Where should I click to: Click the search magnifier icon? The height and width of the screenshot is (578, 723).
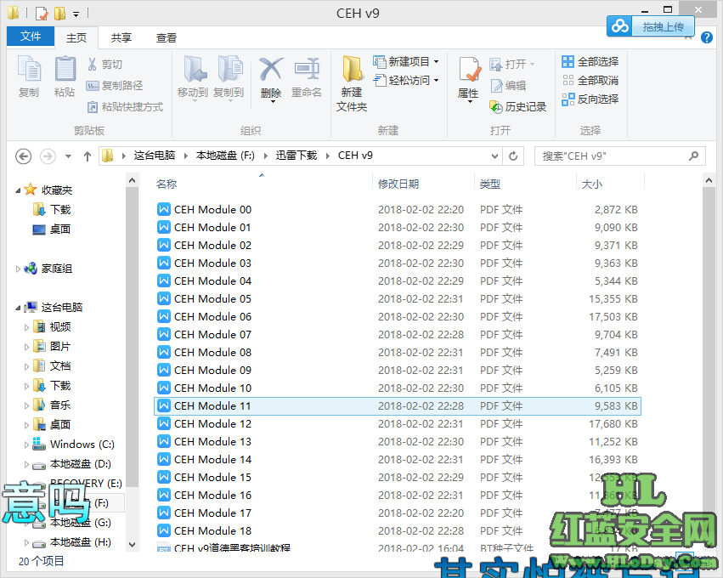click(693, 156)
